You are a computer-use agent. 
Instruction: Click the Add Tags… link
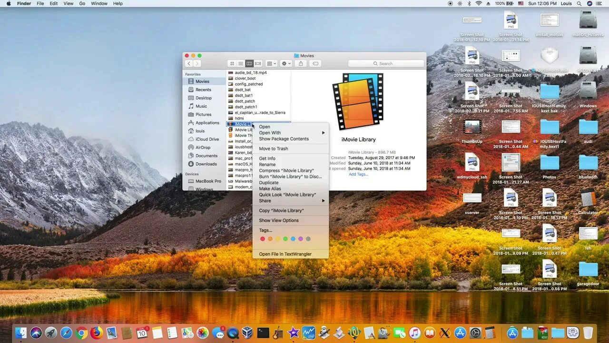click(x=358, y=174)
